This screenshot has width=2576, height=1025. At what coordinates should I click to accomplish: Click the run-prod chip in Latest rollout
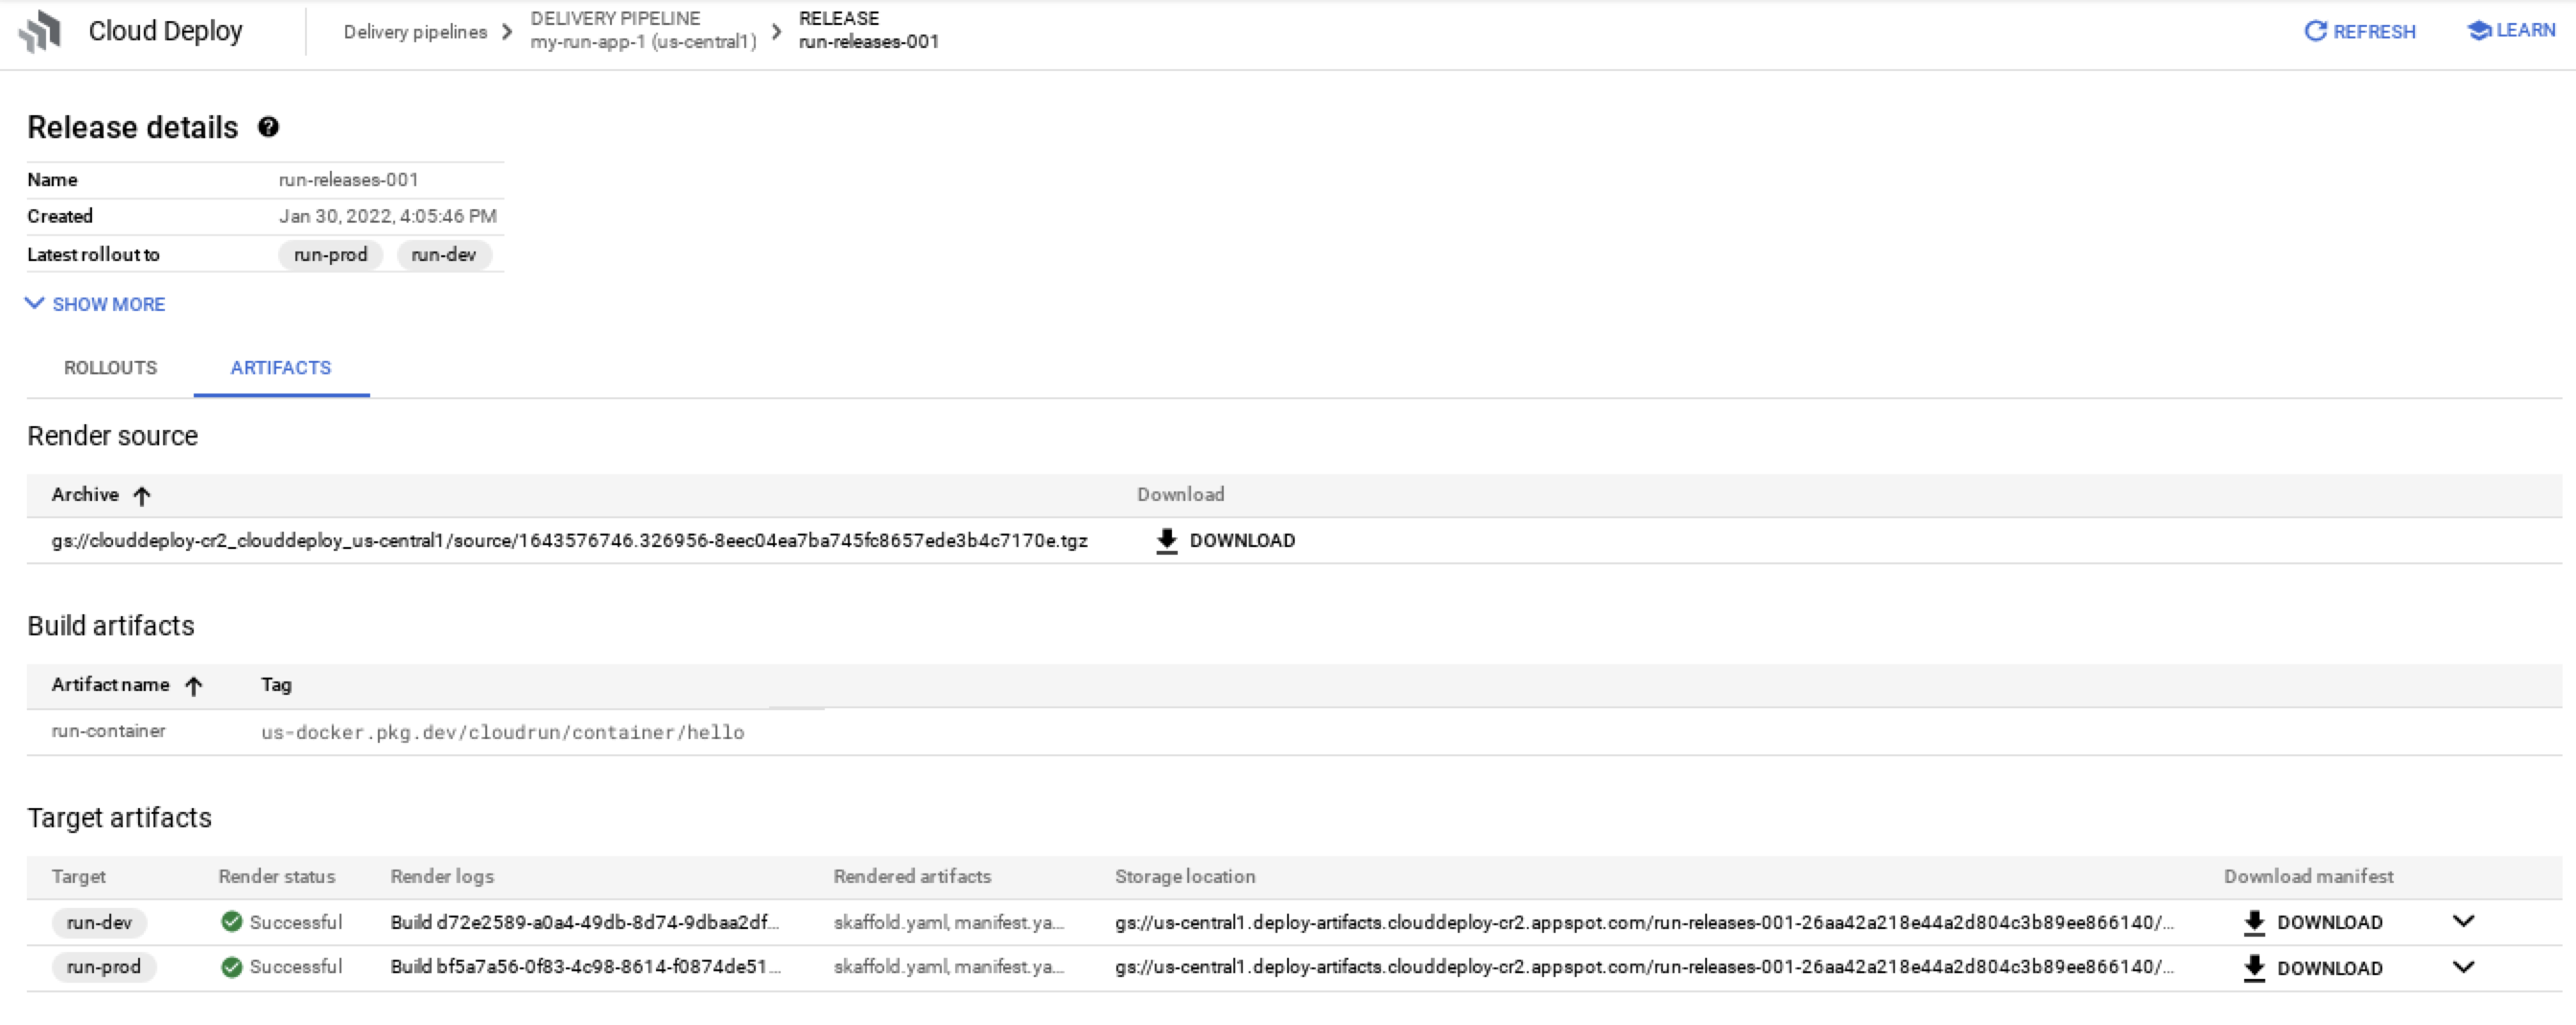330,255
